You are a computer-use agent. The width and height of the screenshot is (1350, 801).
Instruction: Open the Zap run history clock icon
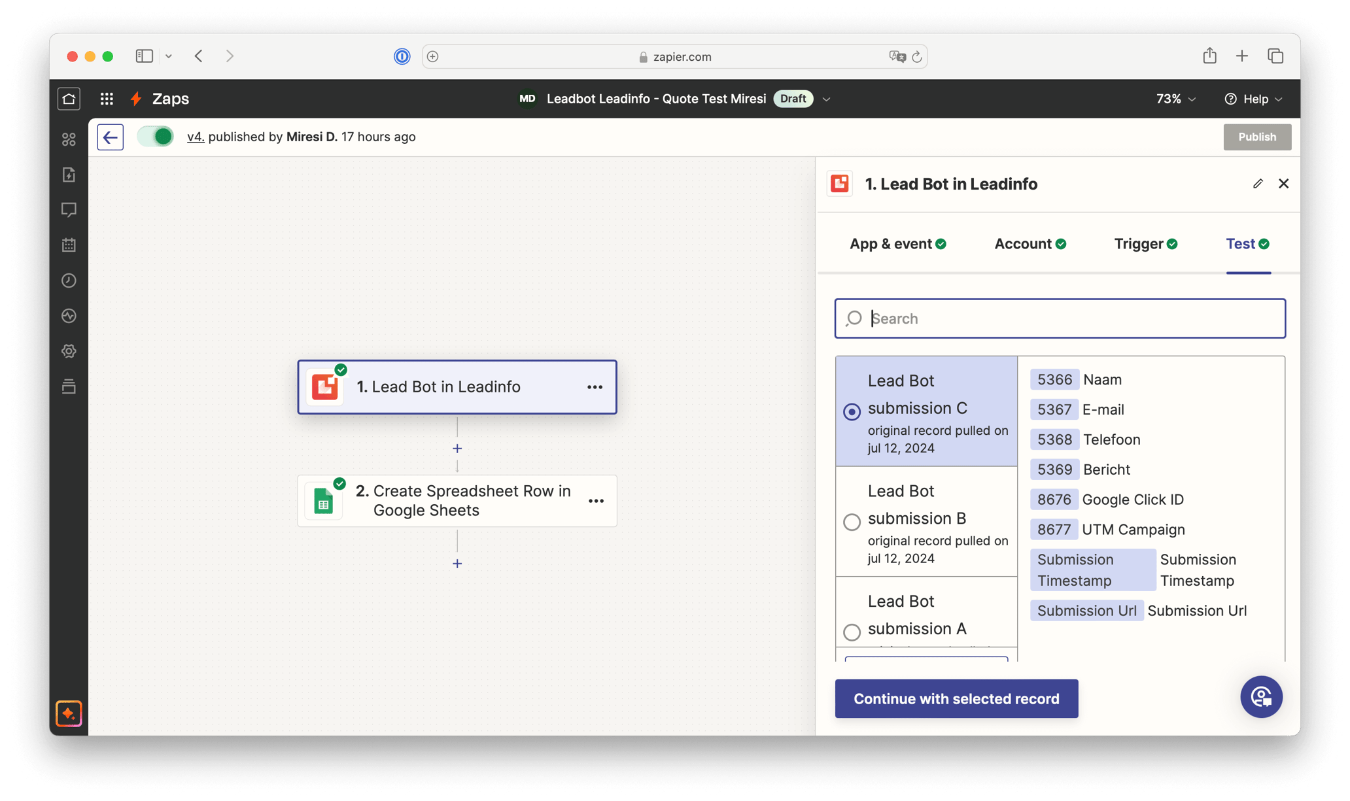pyautogui.click(x=68, y=281)
